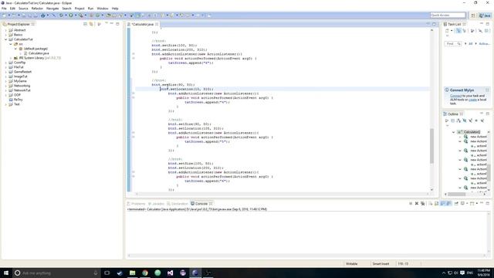This screenshot has width=494, height=278.
Task: Select the Calculator() item in Outline
Action: tap(472, 132)
